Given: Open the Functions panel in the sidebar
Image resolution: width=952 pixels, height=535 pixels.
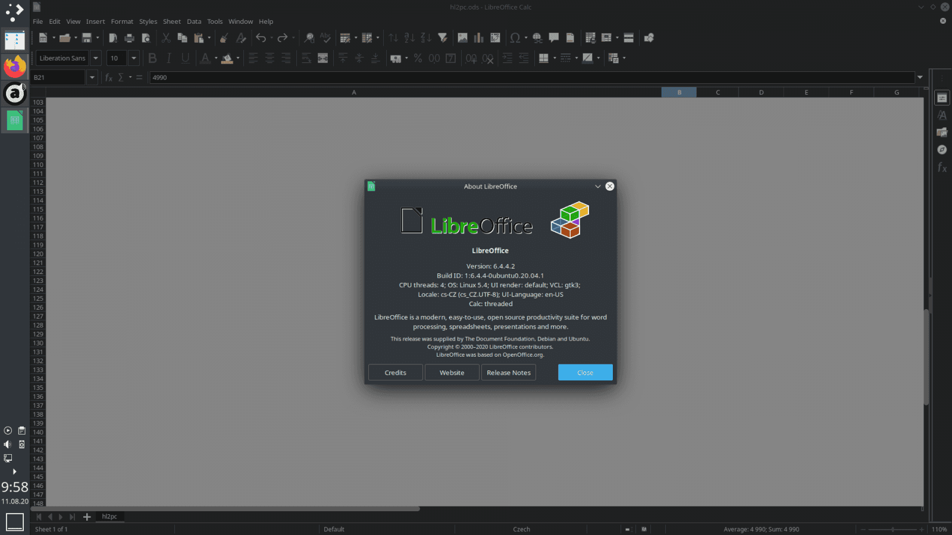Looking at the screenshot, I should (942, 168).
